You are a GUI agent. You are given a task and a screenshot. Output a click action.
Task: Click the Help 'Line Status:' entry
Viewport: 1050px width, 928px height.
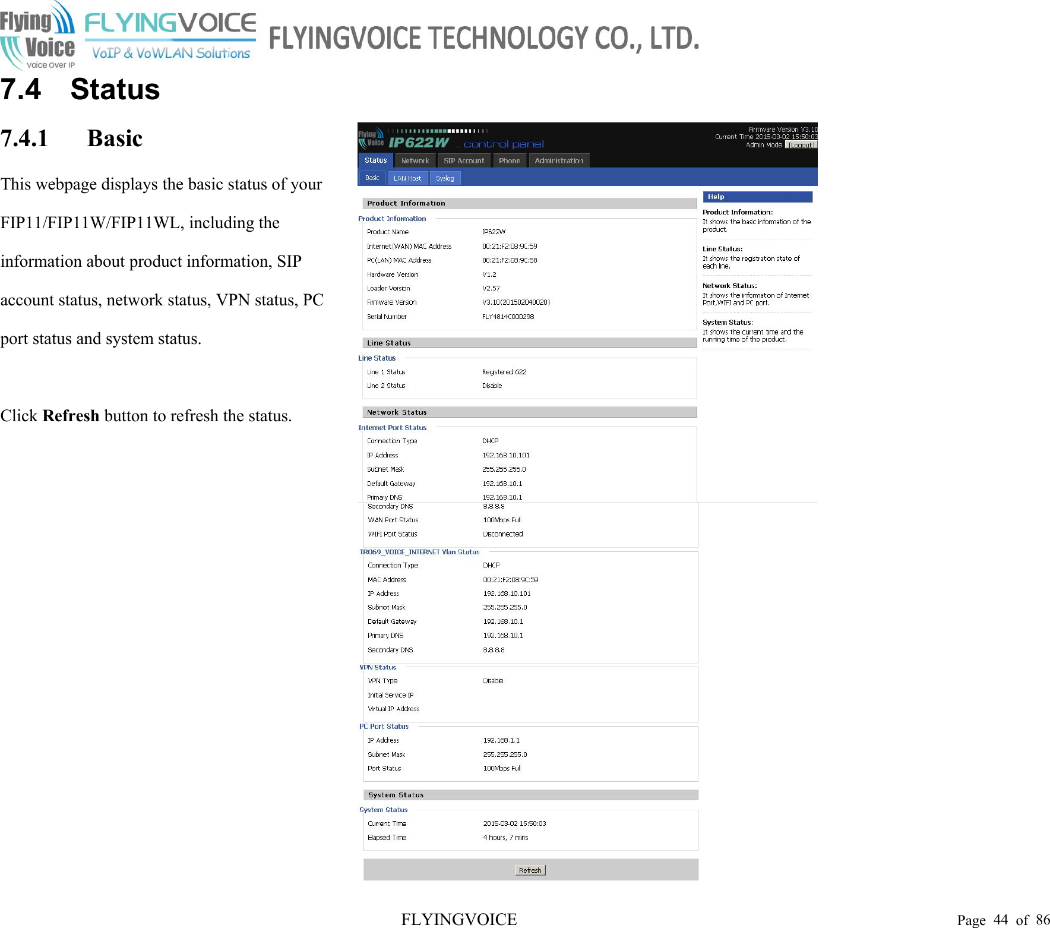[x=722, y=249]
